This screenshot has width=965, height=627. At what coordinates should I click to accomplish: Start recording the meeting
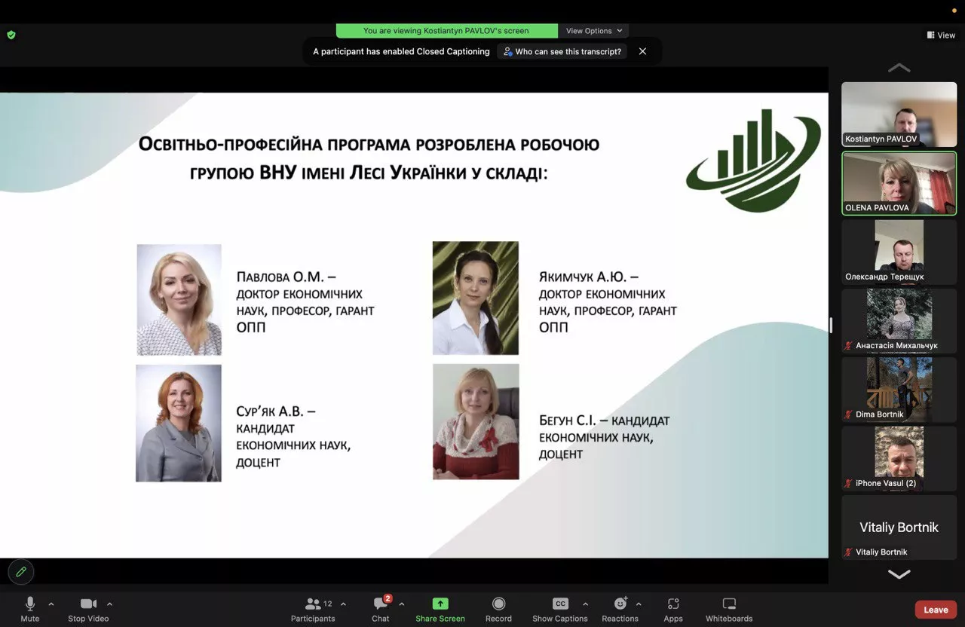(498, 607)
